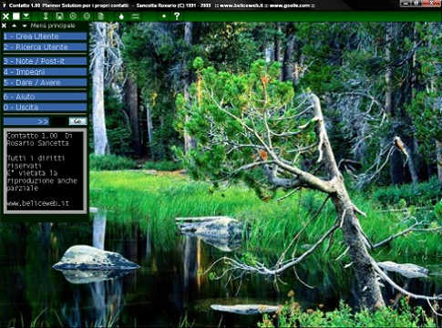
Task: Select the "2 - Ricerca Utente" menu item
Action: (46, 47)
